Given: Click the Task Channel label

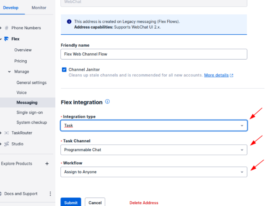Looking at the screenshot, I should [76, 141].
